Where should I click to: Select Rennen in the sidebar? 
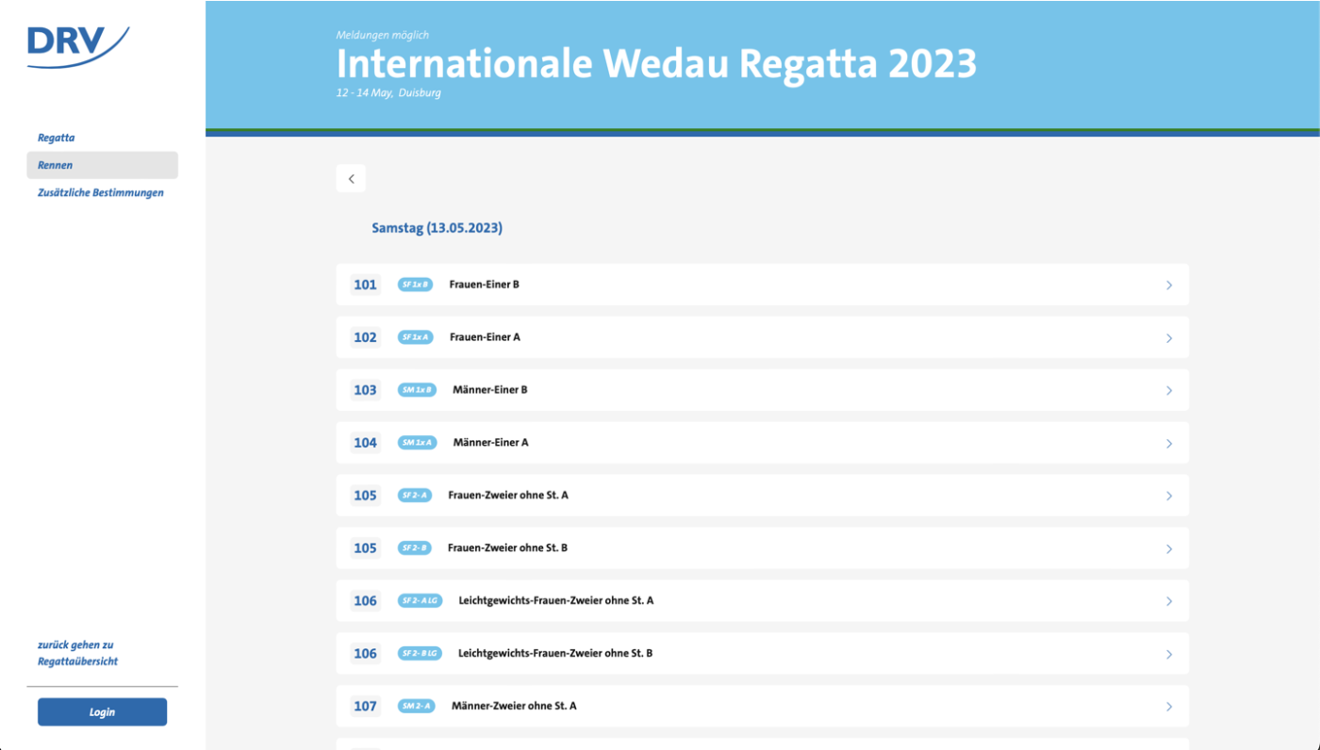56,165
